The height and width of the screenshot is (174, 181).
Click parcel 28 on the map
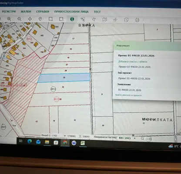(x=60, y=99)
